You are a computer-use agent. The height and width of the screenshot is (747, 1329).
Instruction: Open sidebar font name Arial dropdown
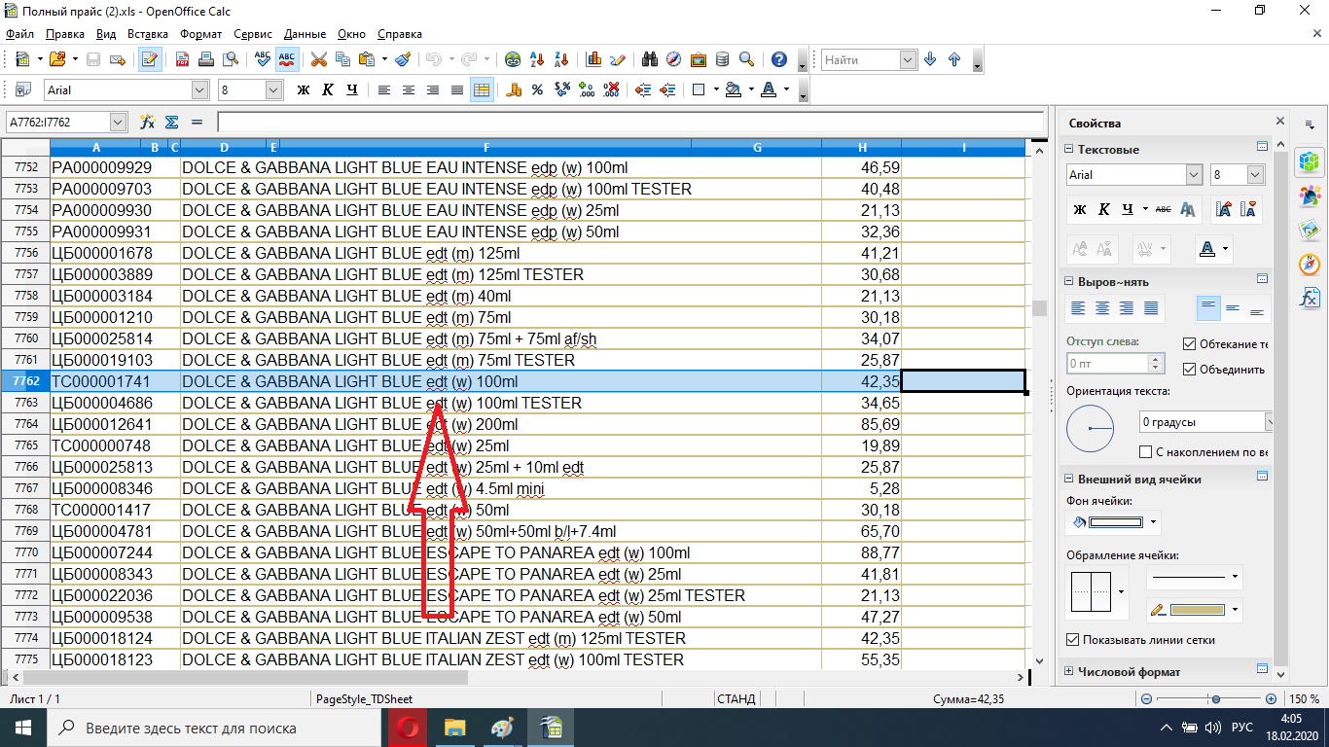[x=1194, y=175]
